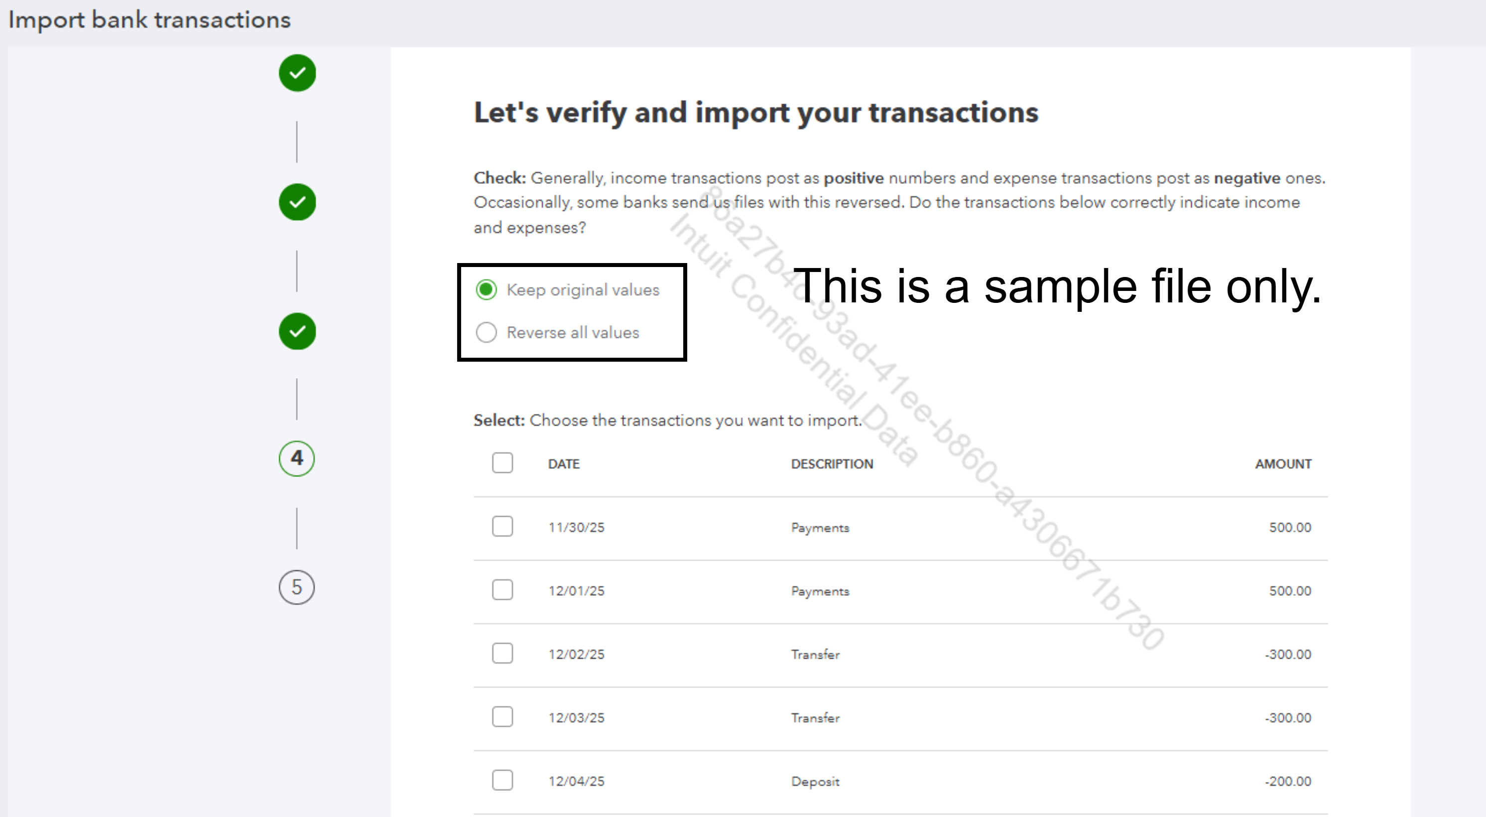Select the Keep original values radio button
This screenshot has width=1486, height=817.
click(x=487, y=289)
